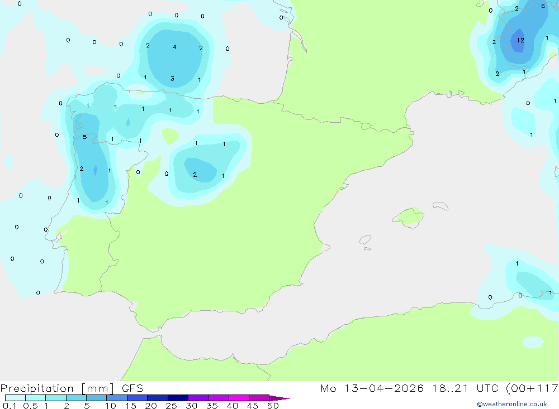Click the legend swatch between 1 and 2
559x409 pixels.
pyautogui.click(x=55, y=398)
